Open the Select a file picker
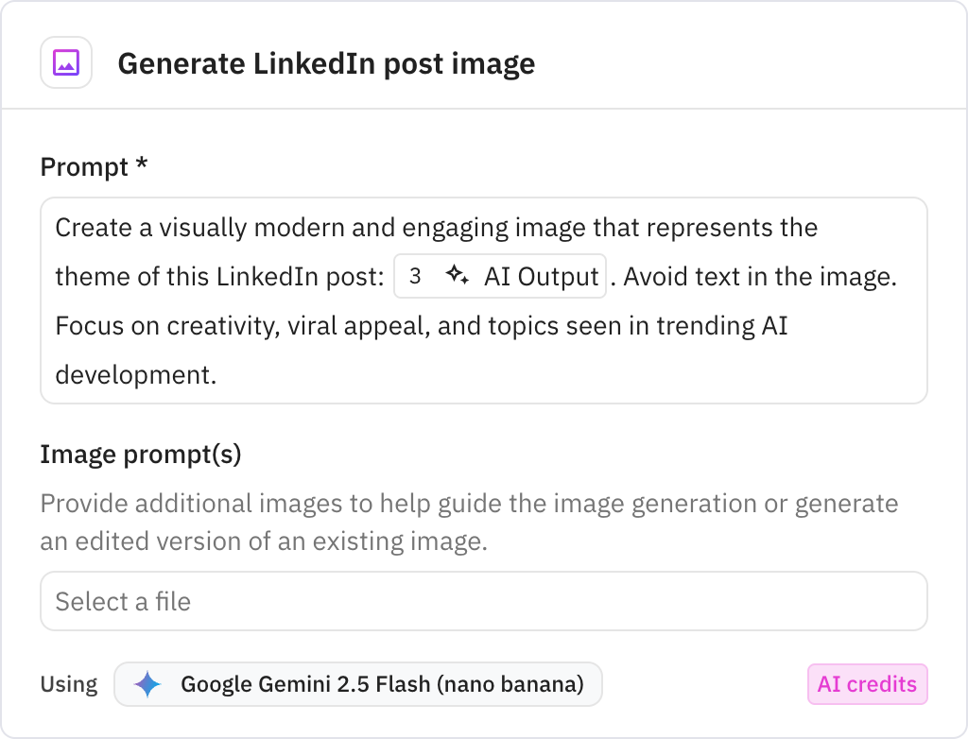The height and width of the screenshot is (739, 968). (x=484, y=601)
